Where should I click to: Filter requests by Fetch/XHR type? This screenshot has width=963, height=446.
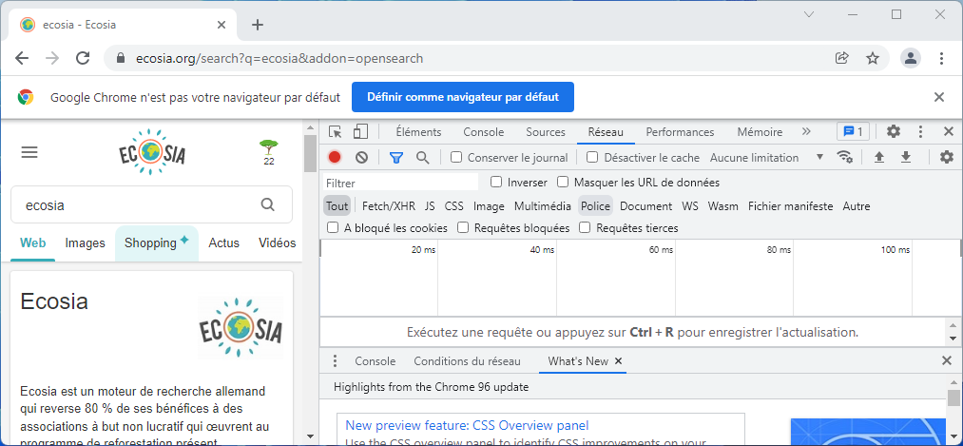389,205
